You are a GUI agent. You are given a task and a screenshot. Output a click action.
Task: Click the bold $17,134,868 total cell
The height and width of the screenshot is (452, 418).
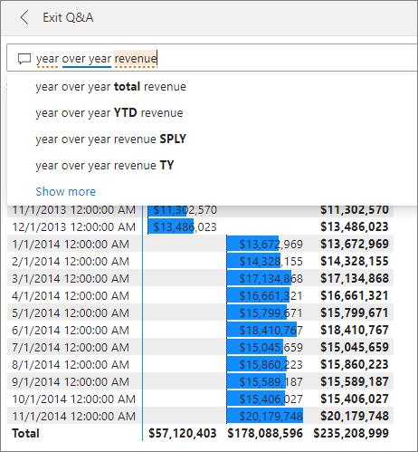point(355,278)
